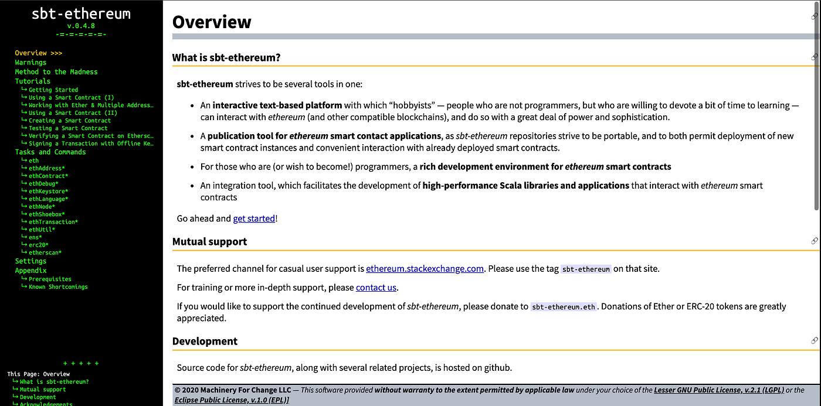Open Tutorials section in sidebar
The image size is (821, 406).
(33, 81)
